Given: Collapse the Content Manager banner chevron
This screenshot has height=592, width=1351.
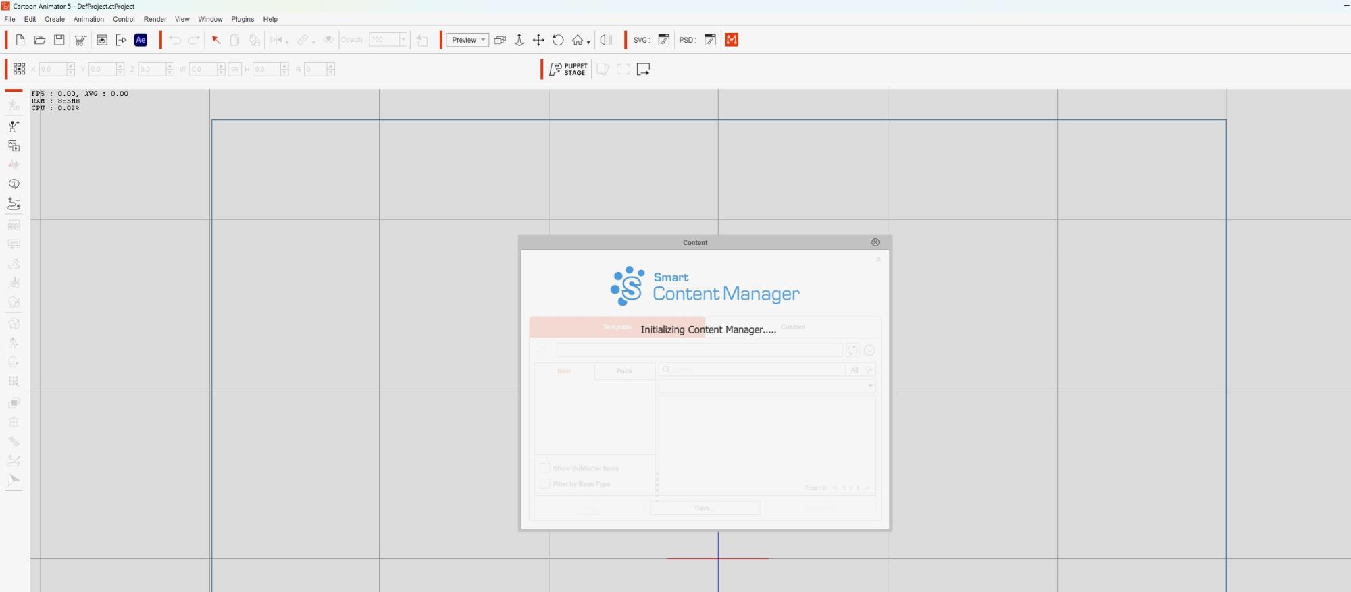Looking at the screenshot, I should pos(878,260).
